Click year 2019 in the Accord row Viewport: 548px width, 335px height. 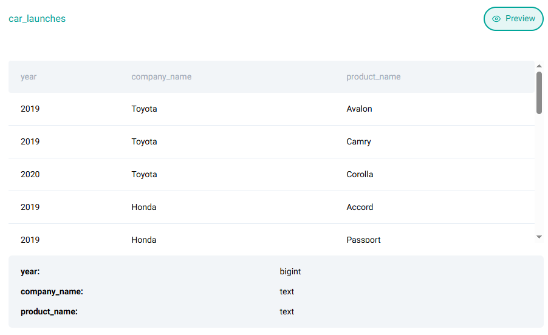pyautogui.click(x=30, y=208)
